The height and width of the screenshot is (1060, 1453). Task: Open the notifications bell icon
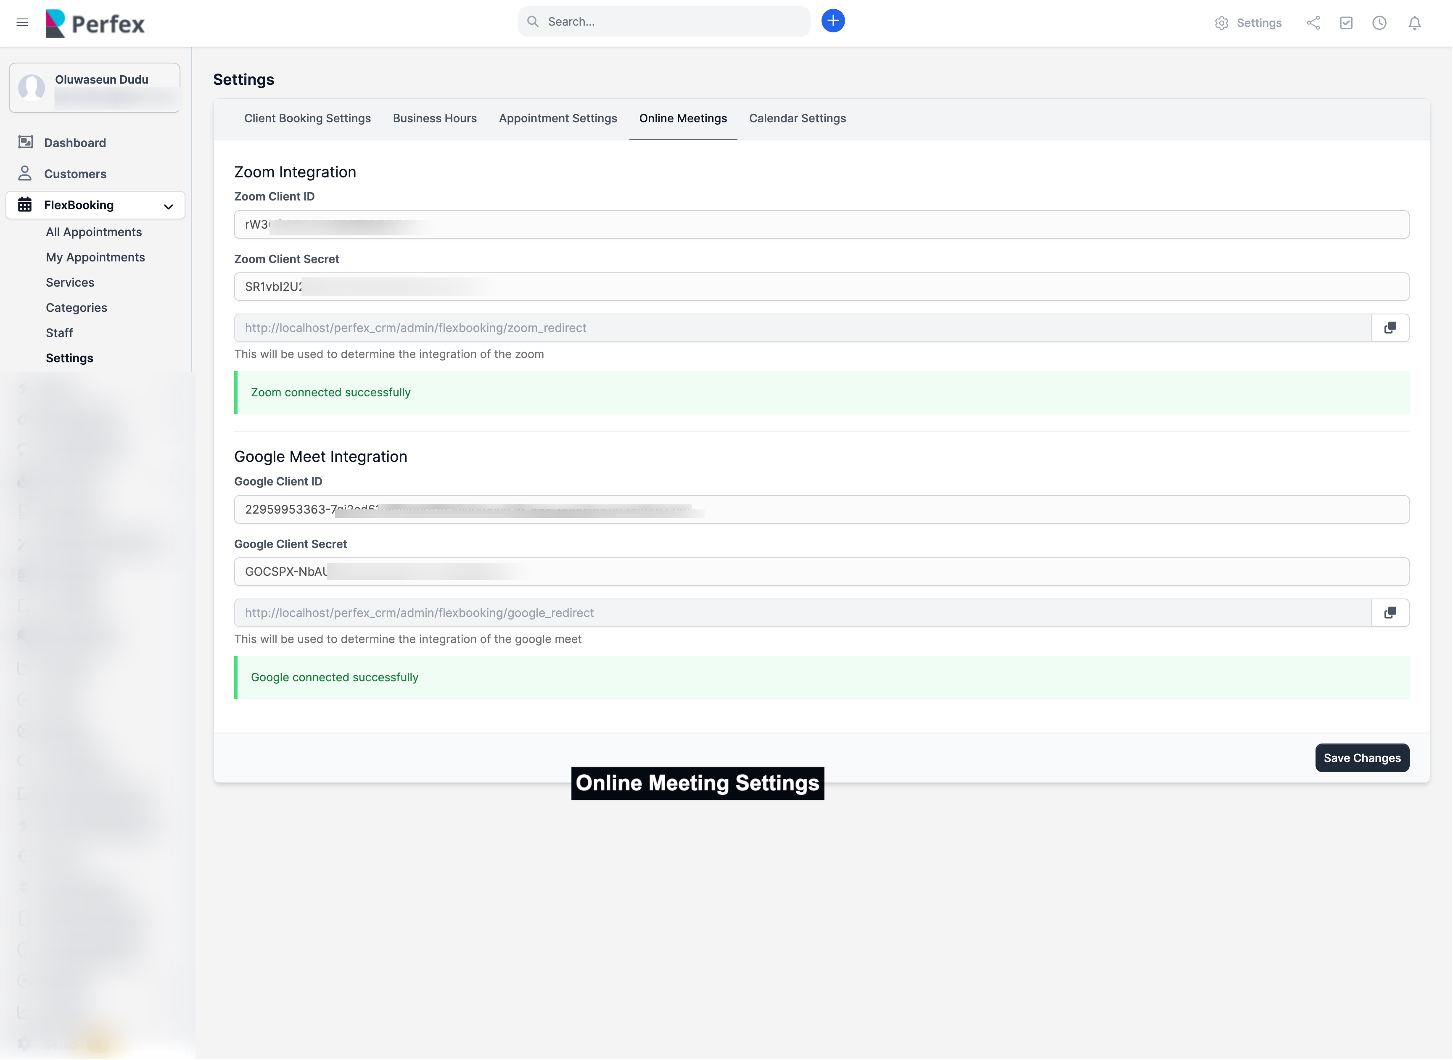(1414, 23)
